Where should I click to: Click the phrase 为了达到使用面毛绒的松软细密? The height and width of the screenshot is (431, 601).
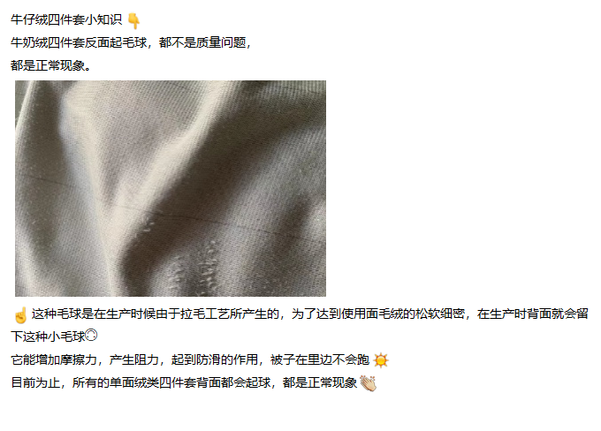click(378, 314)
